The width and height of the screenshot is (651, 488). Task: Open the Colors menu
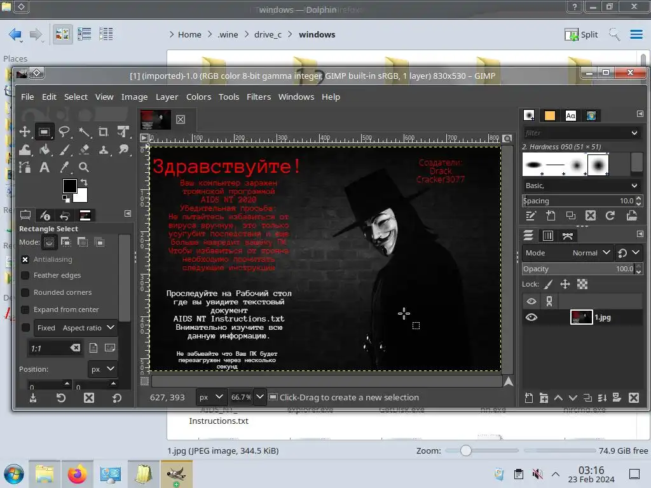[198, 97]
